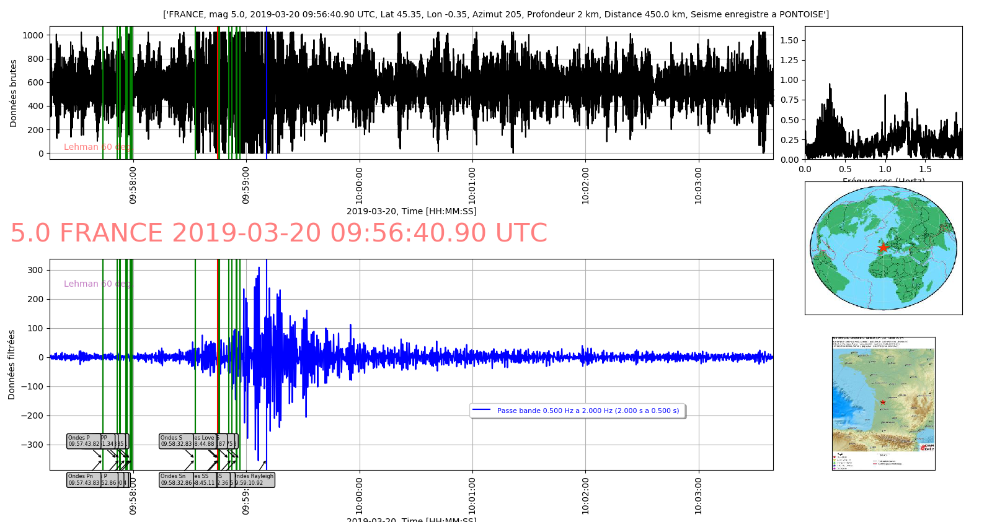
Task: Click the 10:00:00 tick on raw data axis
Action: [x=360, y=185]
